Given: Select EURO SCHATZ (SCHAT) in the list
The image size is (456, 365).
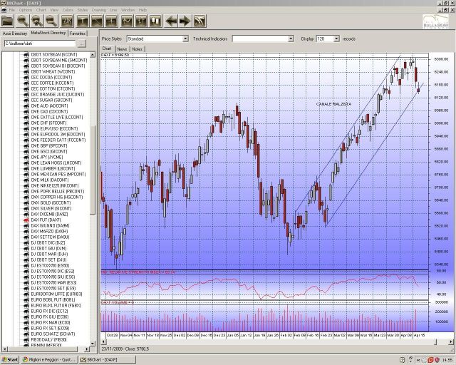Looking at the screenshot, I should (x=53, y=334).
